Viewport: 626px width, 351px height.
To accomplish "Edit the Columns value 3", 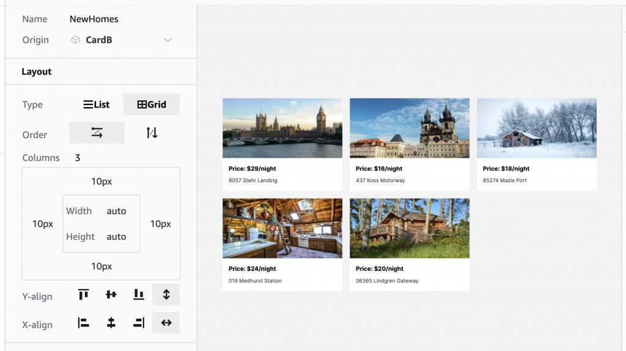I will click(78, 158).
